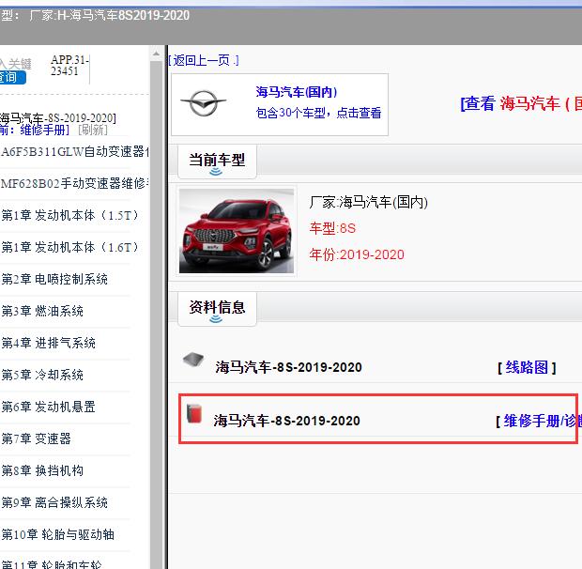Open MF628B02手动变速器维修 chapter
The image size is (582, 569).
(74, 183)
